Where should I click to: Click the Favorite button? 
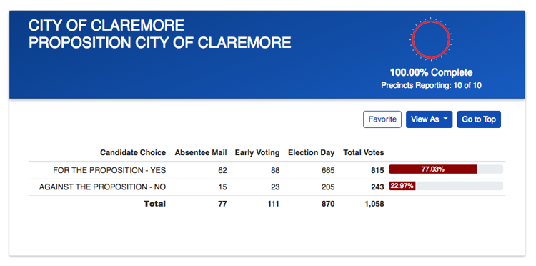coord(382,119)
